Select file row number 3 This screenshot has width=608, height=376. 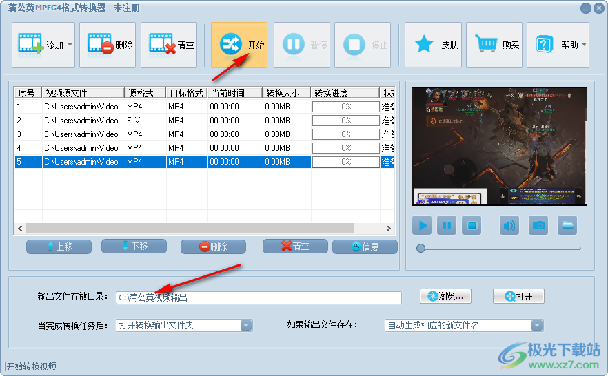tap(204, 134)
